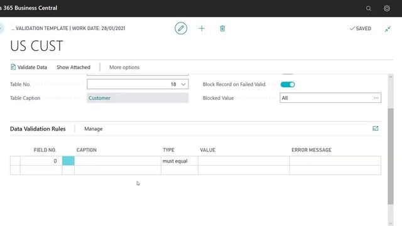Click Value cell in first rule row
Screen dimensions: 402x226
(x=244, y=161)
